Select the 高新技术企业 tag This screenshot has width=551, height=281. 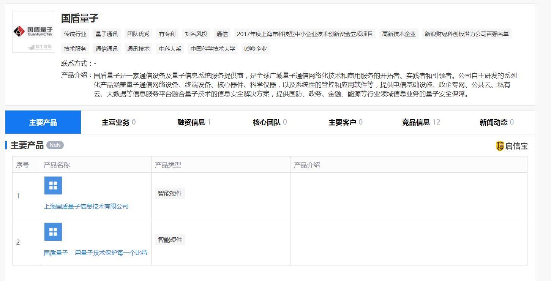pos(399,34)
